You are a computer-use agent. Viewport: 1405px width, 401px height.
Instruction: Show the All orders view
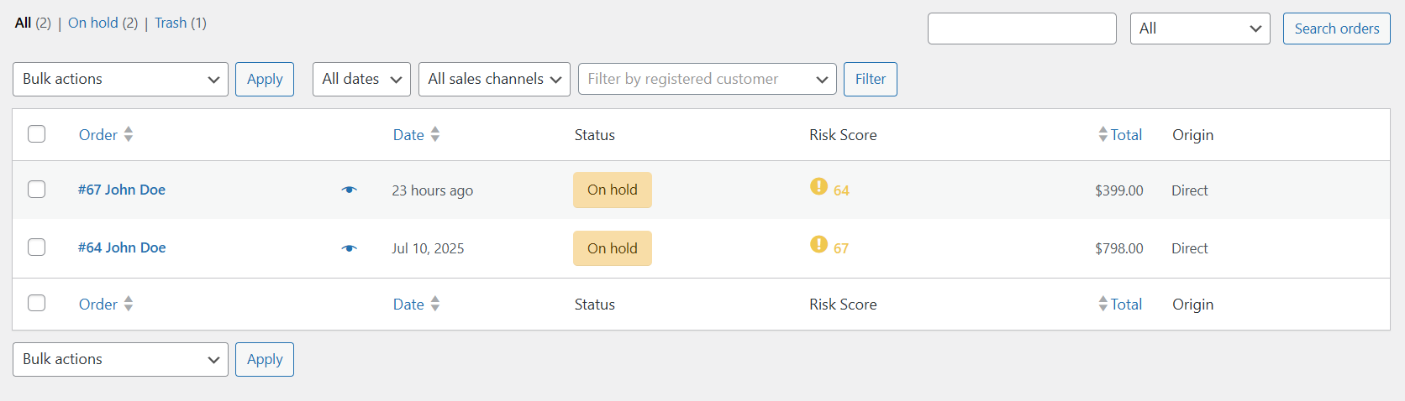[x=23, y=23]
